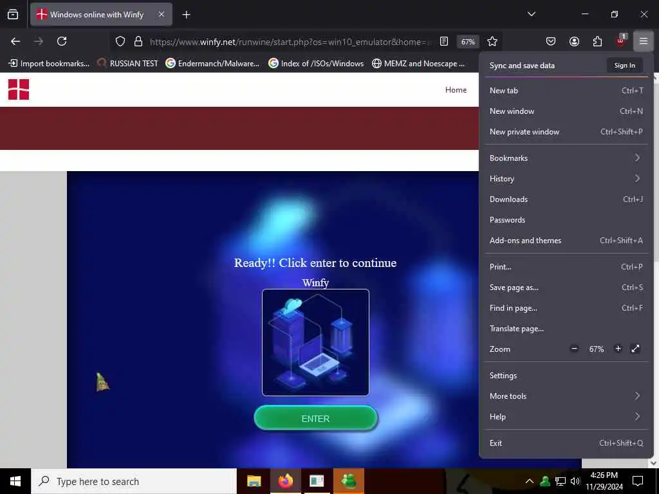
Task: Click the Winfy red logo
Action: [19, 89]
